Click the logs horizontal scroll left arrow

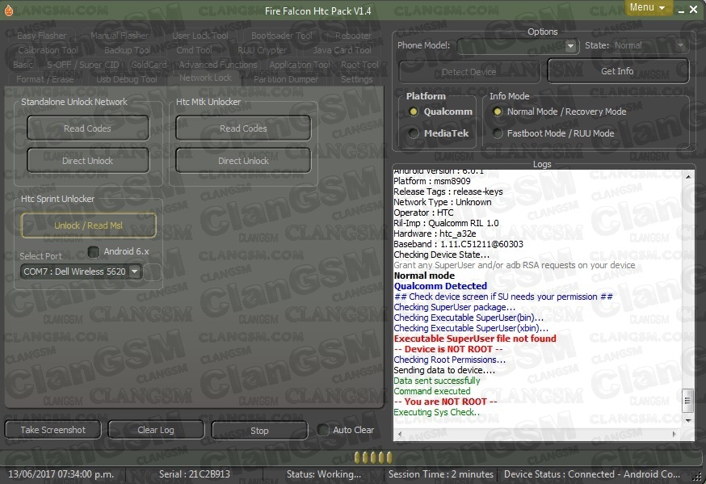[401, 435]
